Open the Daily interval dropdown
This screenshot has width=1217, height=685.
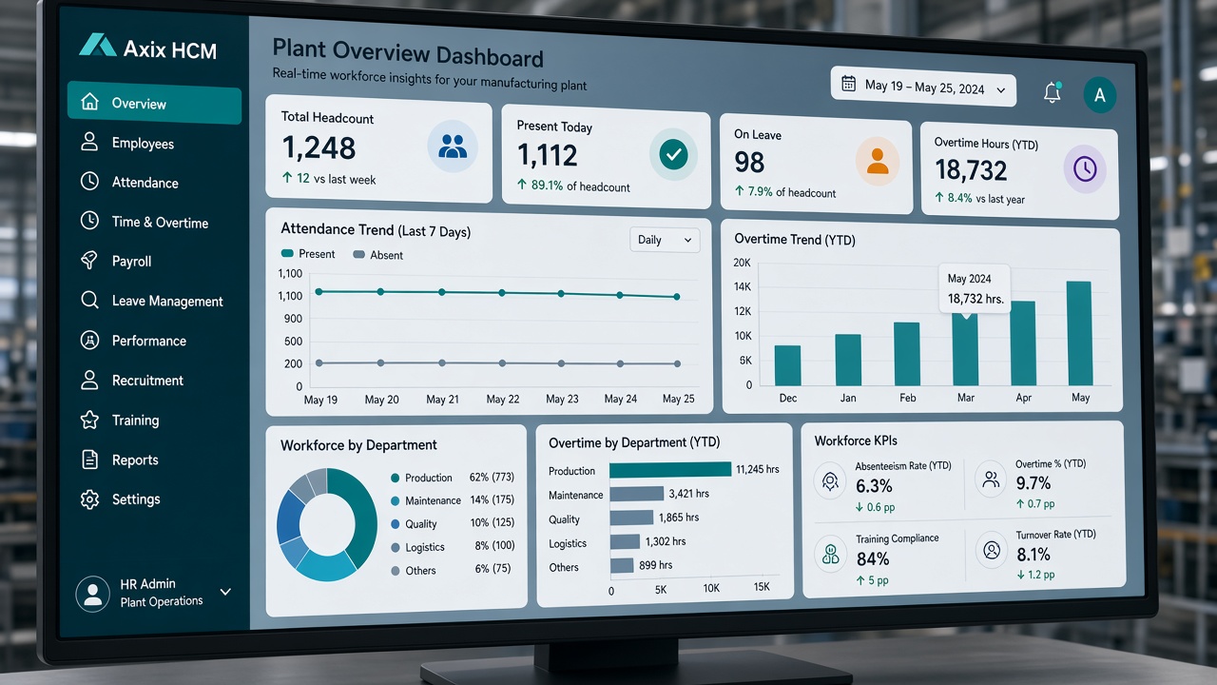(665, 240)
